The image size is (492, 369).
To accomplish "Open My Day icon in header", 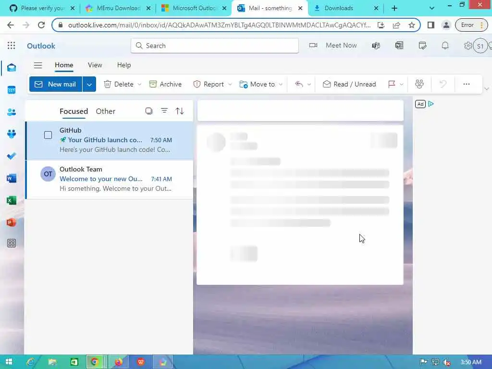I will 422,46.
